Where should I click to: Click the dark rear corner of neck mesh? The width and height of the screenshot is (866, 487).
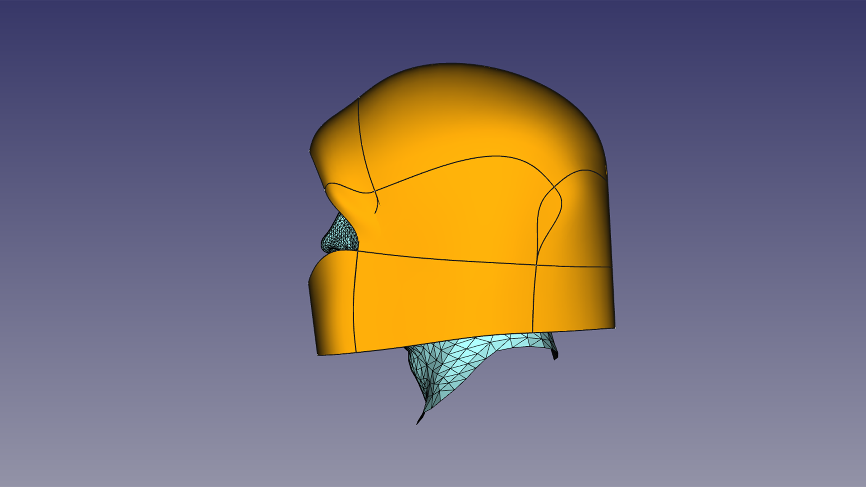click(556, 355)
